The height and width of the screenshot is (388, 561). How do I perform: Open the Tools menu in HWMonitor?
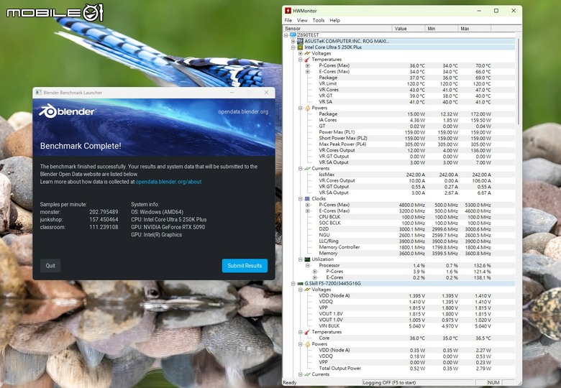coord(319,20)
